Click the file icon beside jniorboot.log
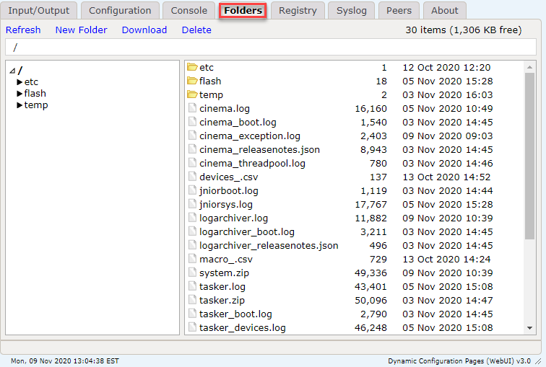 192,190
